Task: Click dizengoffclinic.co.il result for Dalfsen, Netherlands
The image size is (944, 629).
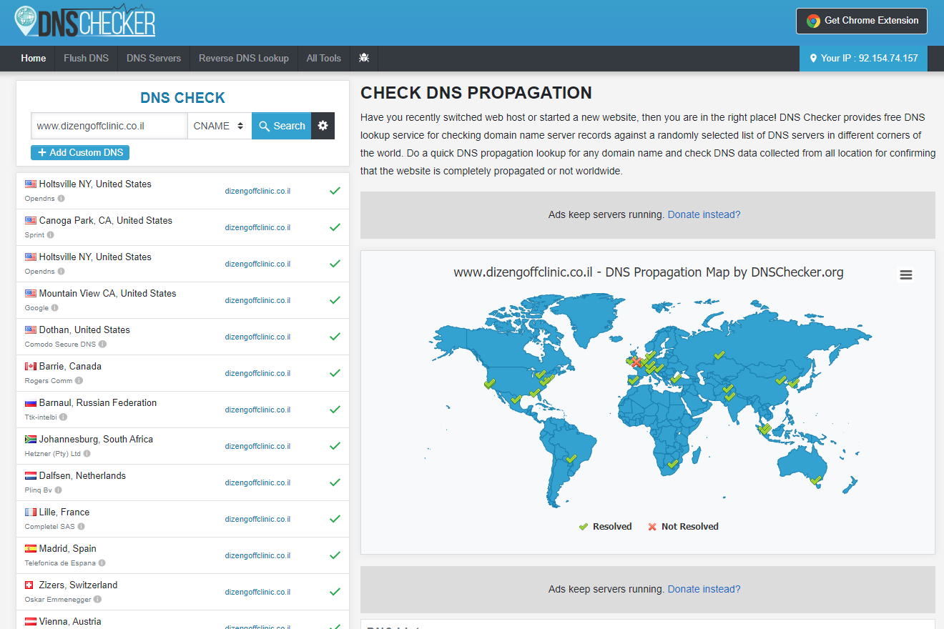Action: click(257, 482)
